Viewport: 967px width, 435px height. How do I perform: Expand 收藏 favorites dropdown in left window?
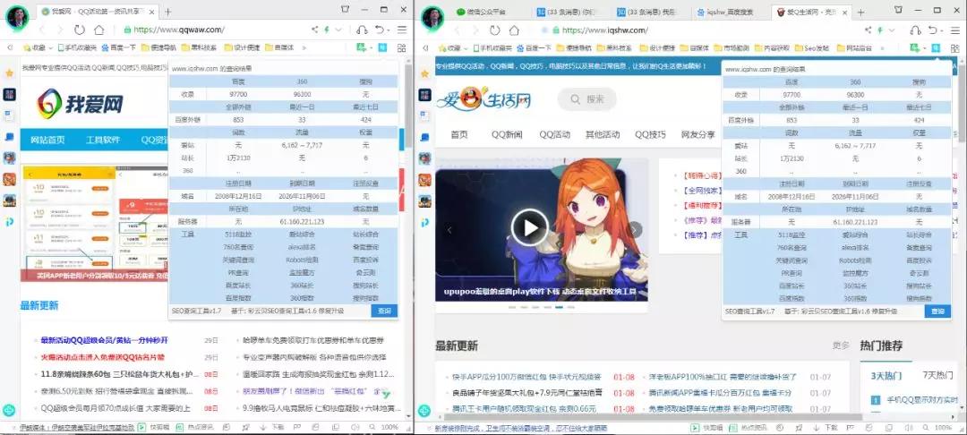click(51, 47)
